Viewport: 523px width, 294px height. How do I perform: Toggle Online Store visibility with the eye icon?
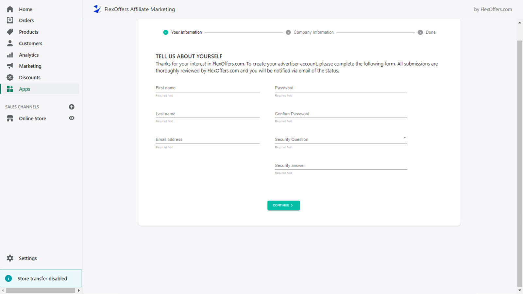(72, 118)
